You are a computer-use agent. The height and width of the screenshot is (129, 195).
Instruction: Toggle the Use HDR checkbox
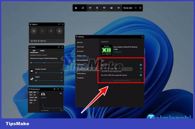tap(141, 65)
